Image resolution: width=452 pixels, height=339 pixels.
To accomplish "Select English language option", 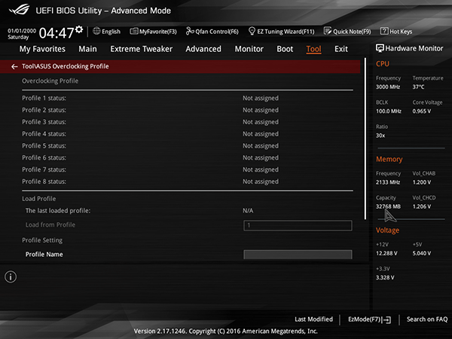I will (x=111, y=32).
